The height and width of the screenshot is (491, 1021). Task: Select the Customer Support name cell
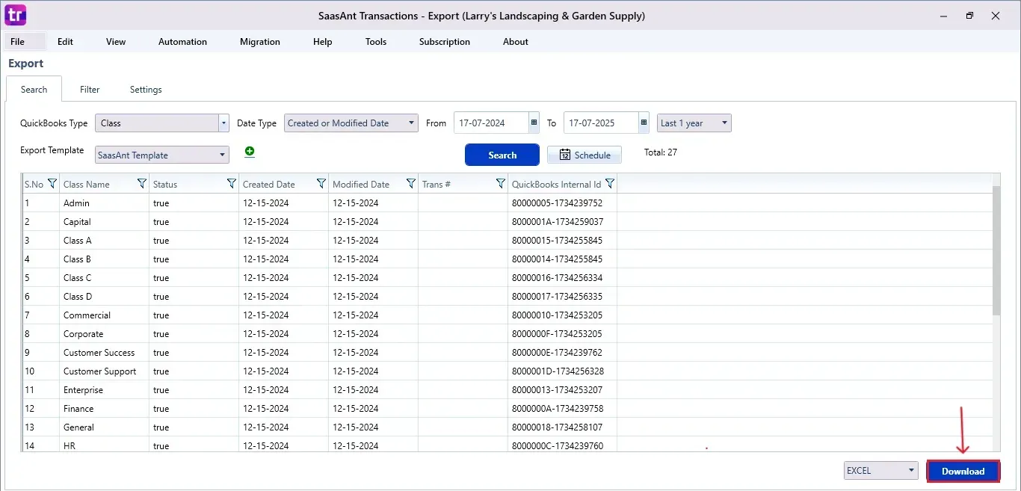coord(104,371)
